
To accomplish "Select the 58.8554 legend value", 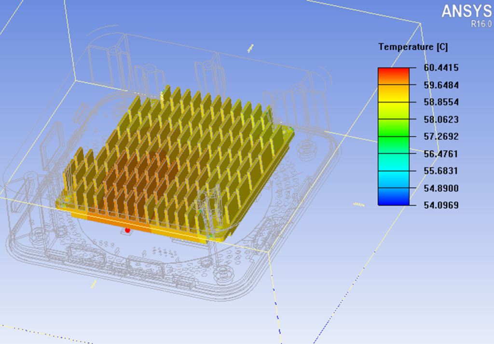I will pos(441,102).
